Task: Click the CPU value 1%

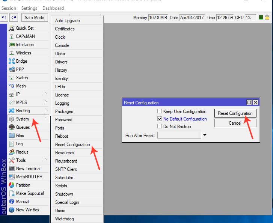Action: (x=250, y=18)
